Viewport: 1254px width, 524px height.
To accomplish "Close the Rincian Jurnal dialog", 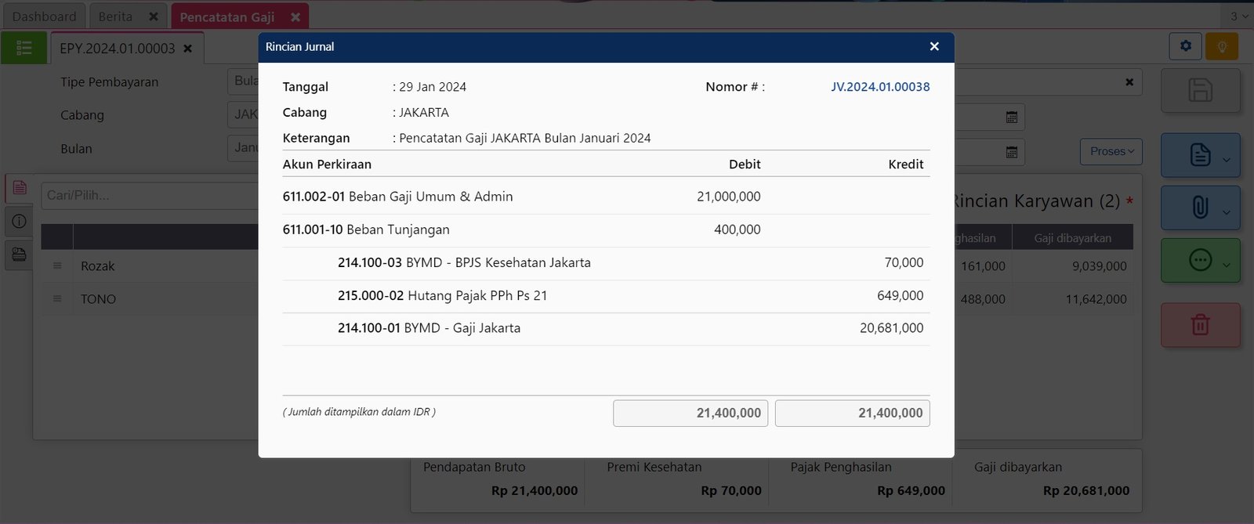I will 934,47.
